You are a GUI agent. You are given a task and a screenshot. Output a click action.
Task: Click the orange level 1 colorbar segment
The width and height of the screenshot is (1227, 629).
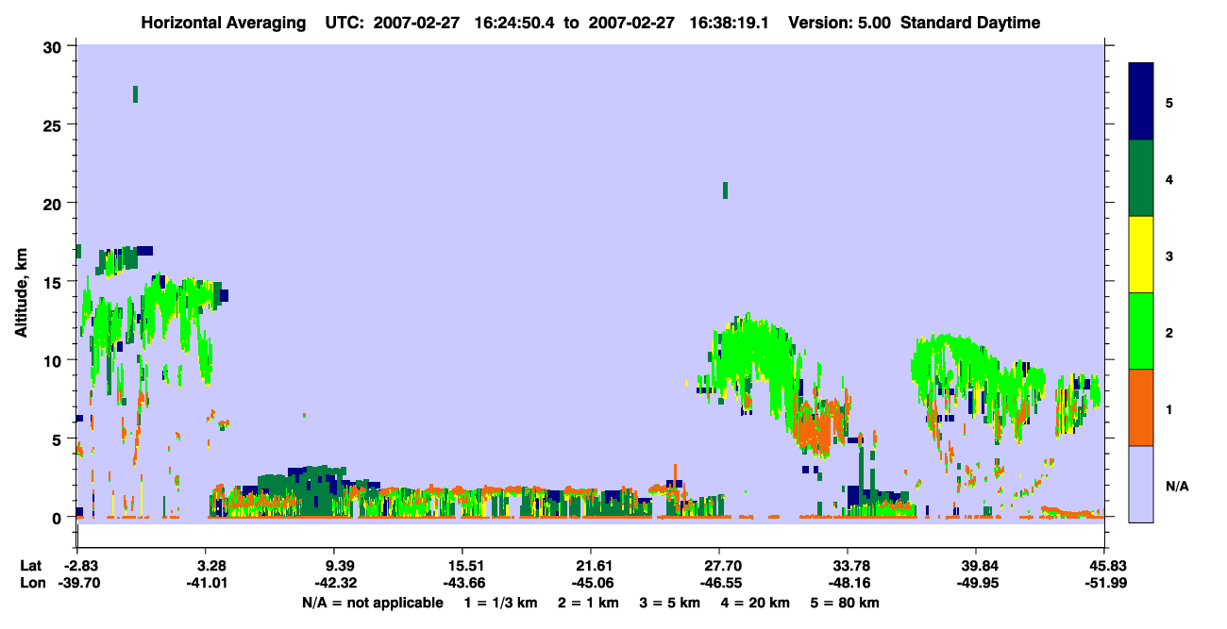pyautogui.click(x=1141, y=407)
